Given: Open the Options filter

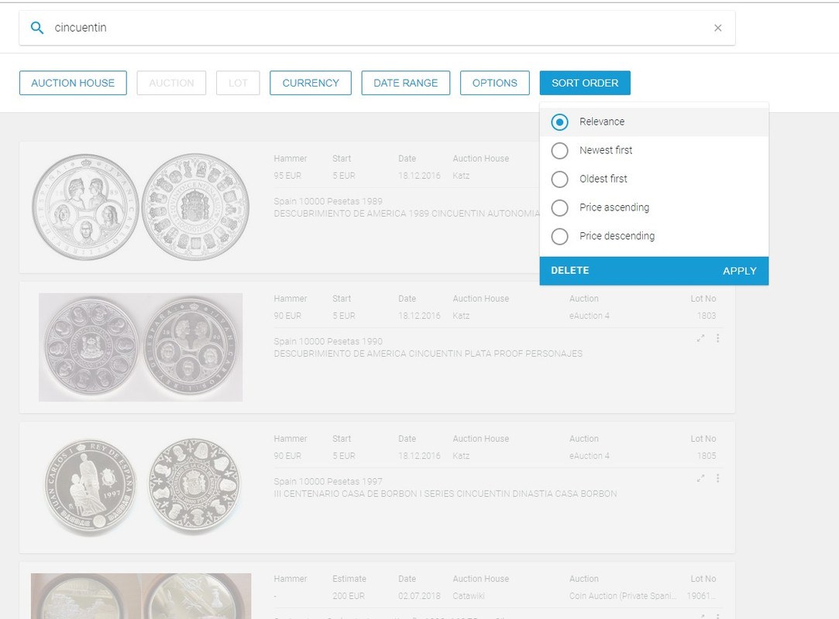Looking at the screenshot, I should click(x=494, y=83).
